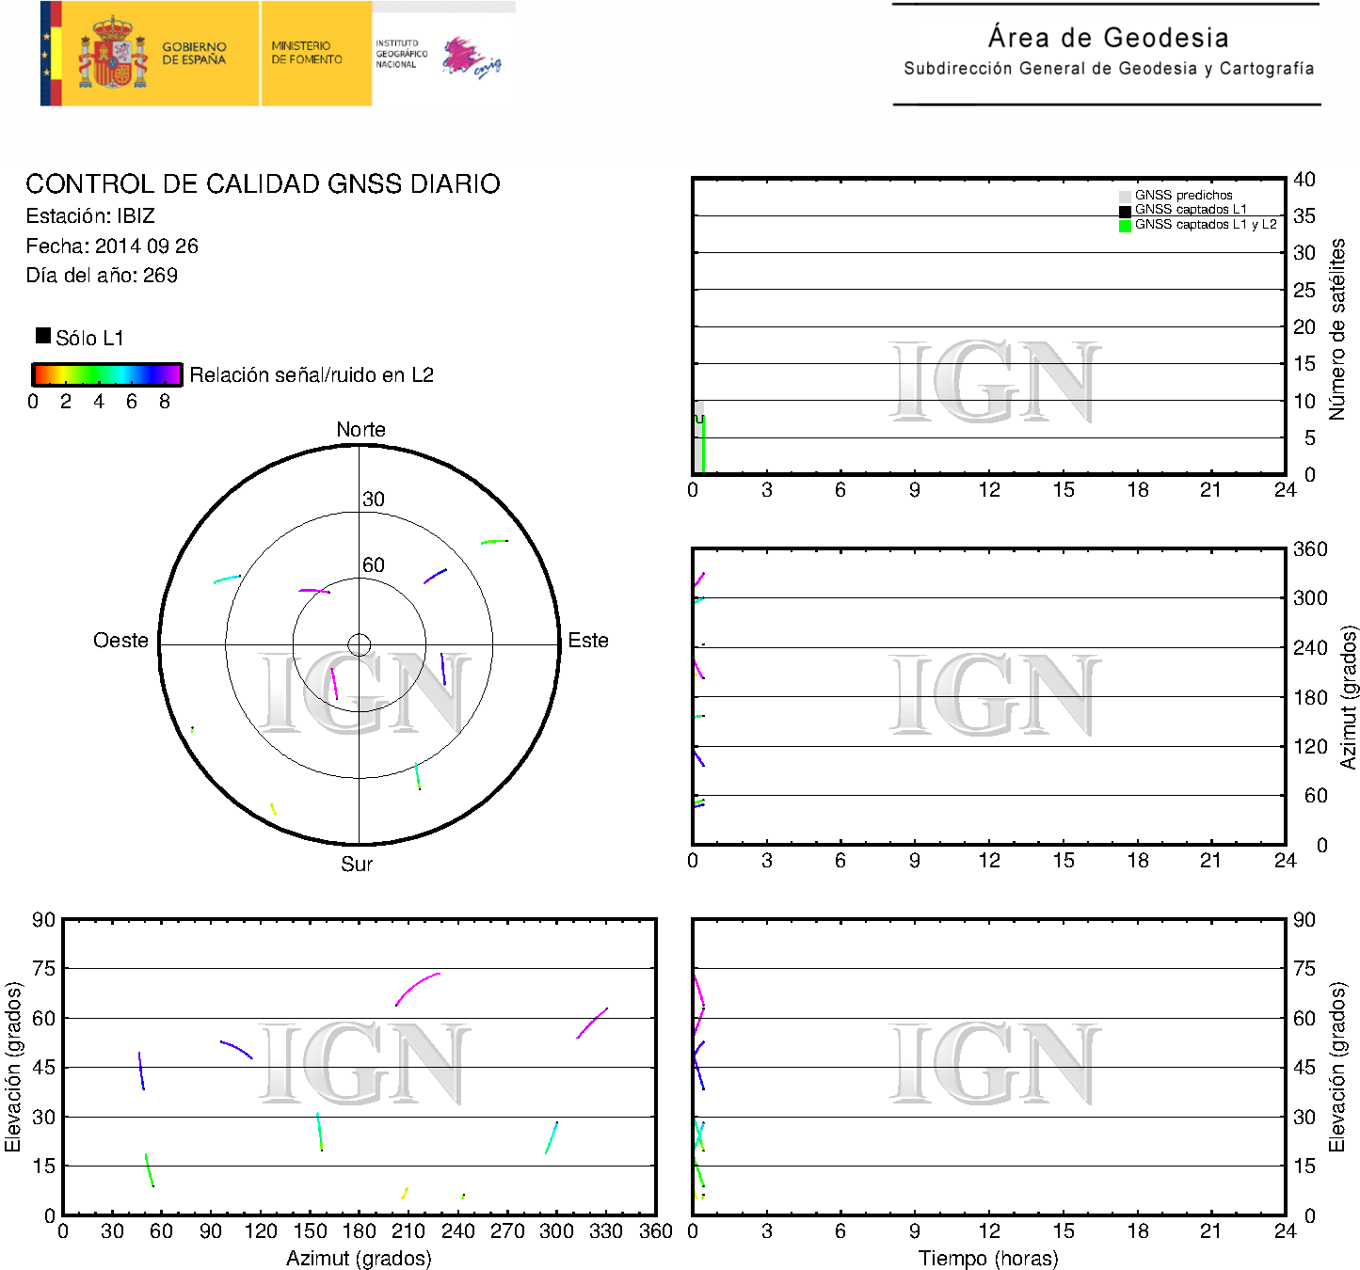Click the rainbow signal/noise color bar
1360x1270 pixels.
106,374
